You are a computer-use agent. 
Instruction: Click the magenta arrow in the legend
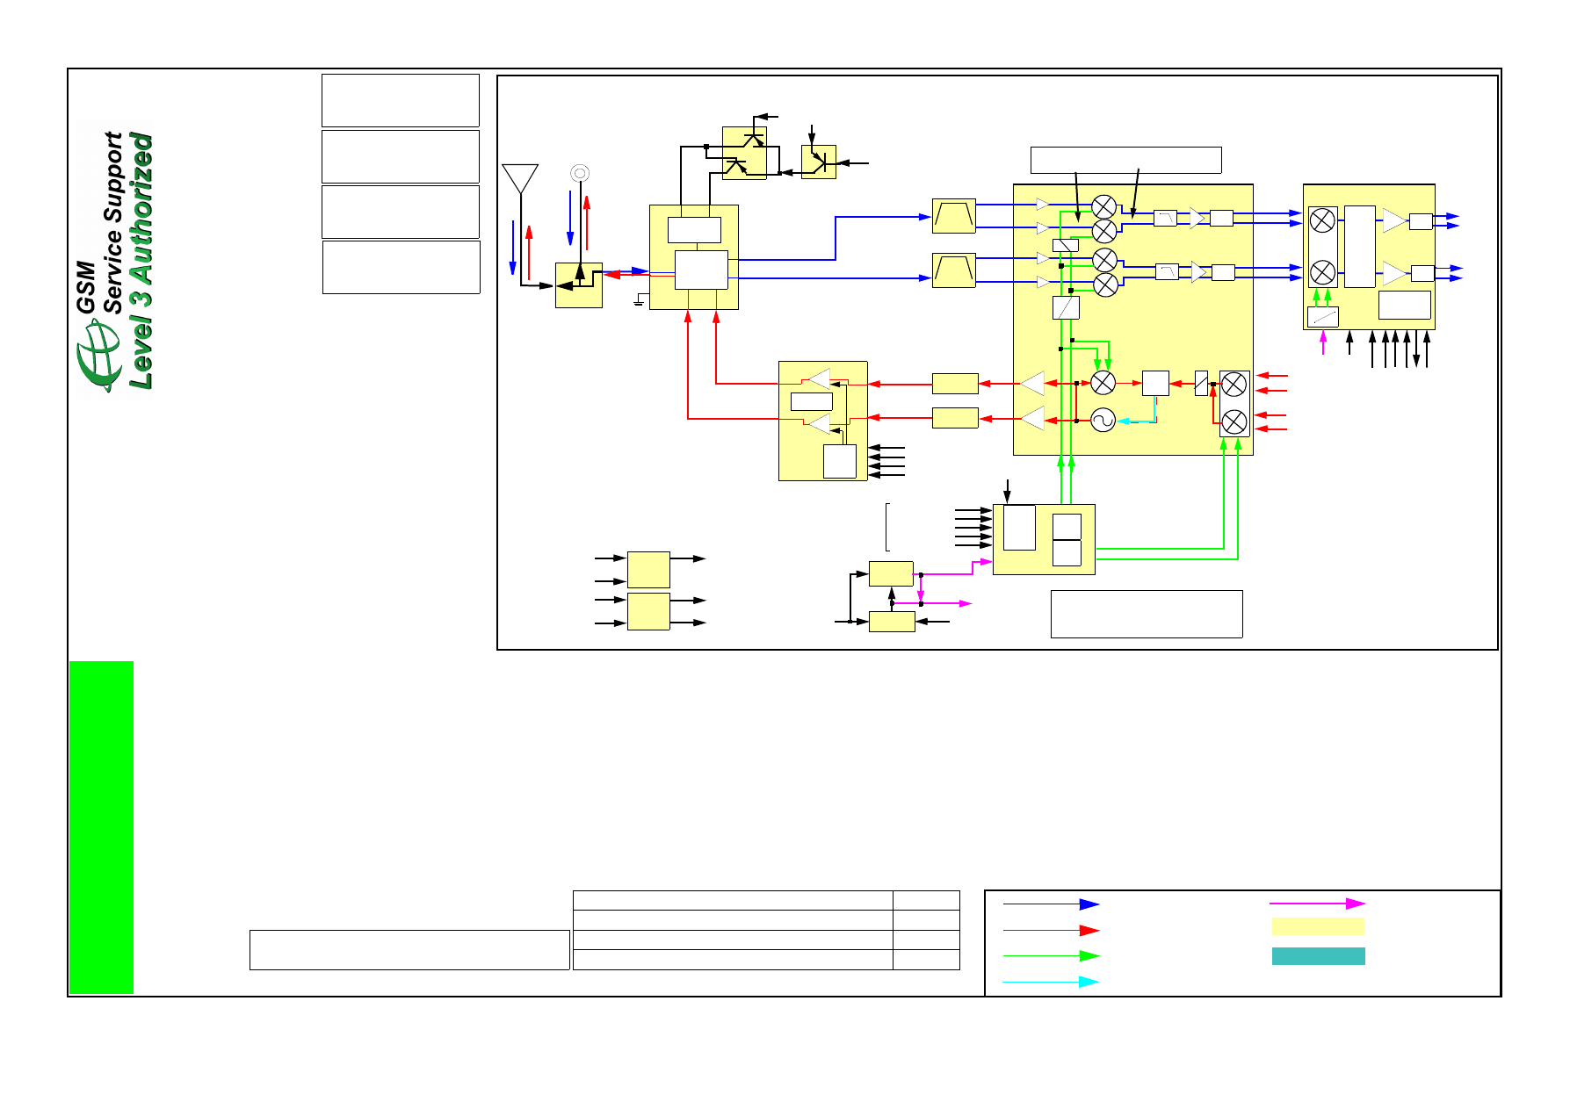point(1316,904)
